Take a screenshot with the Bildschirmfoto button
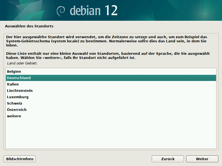The image size is (222, 166). pos(20,159)
